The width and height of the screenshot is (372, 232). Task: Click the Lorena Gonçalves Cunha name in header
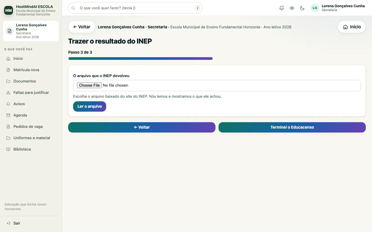[343, 6]
